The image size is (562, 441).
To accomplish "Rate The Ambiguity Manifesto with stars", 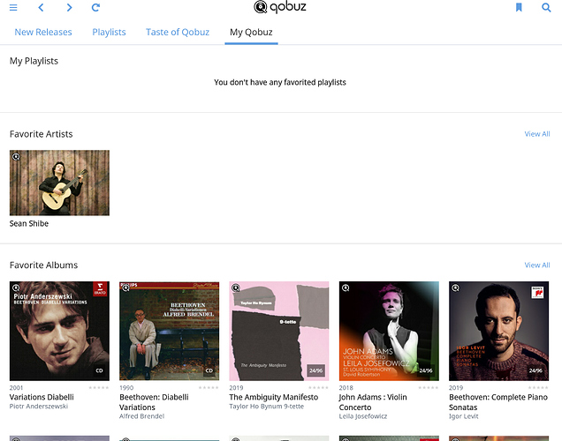I will point(318,388).
